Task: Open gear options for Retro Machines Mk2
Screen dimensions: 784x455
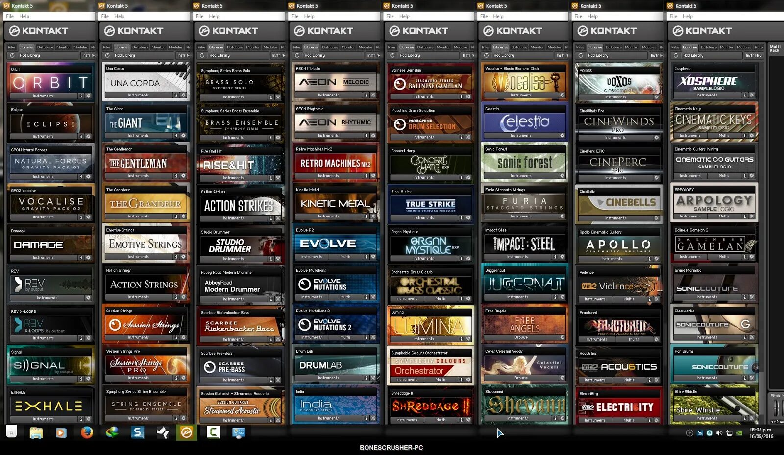Action: point(373,176)
